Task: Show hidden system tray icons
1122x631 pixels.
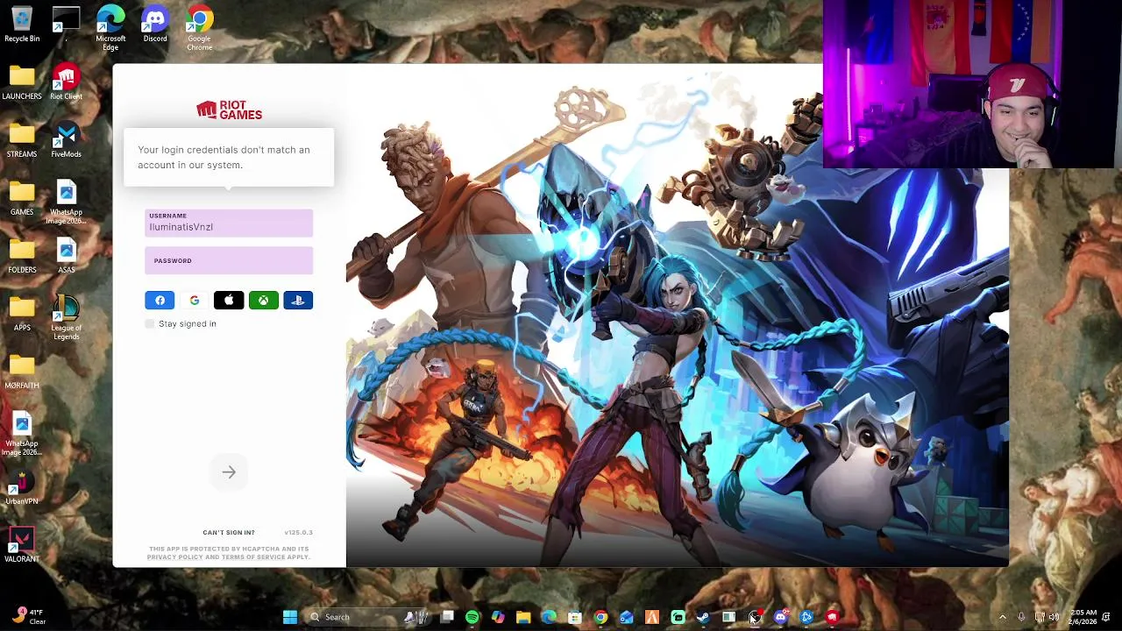Action: pos(1003,617)
